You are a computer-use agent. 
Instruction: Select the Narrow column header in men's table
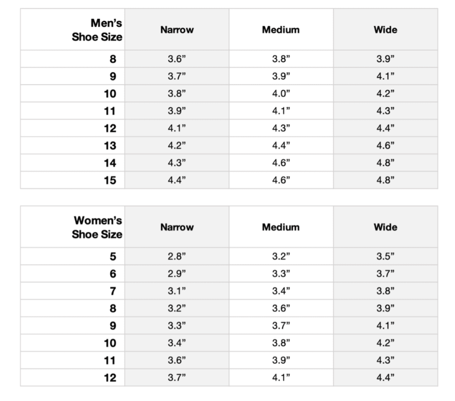tap(177, 30)
